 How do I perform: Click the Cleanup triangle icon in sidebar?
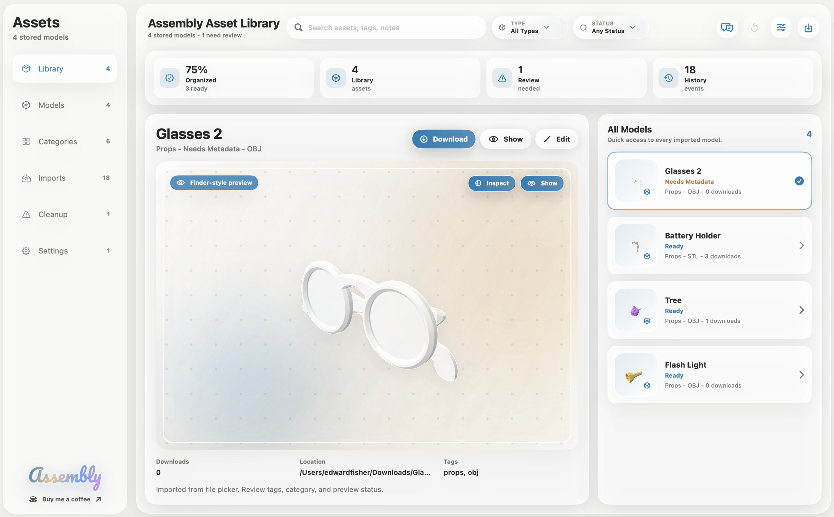point(26,214)
